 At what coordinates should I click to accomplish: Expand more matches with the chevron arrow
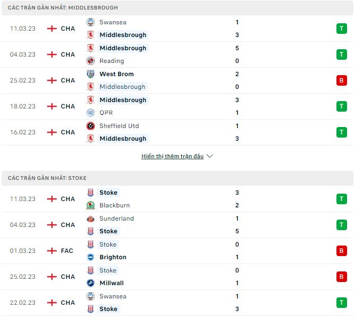coord(210,157)
